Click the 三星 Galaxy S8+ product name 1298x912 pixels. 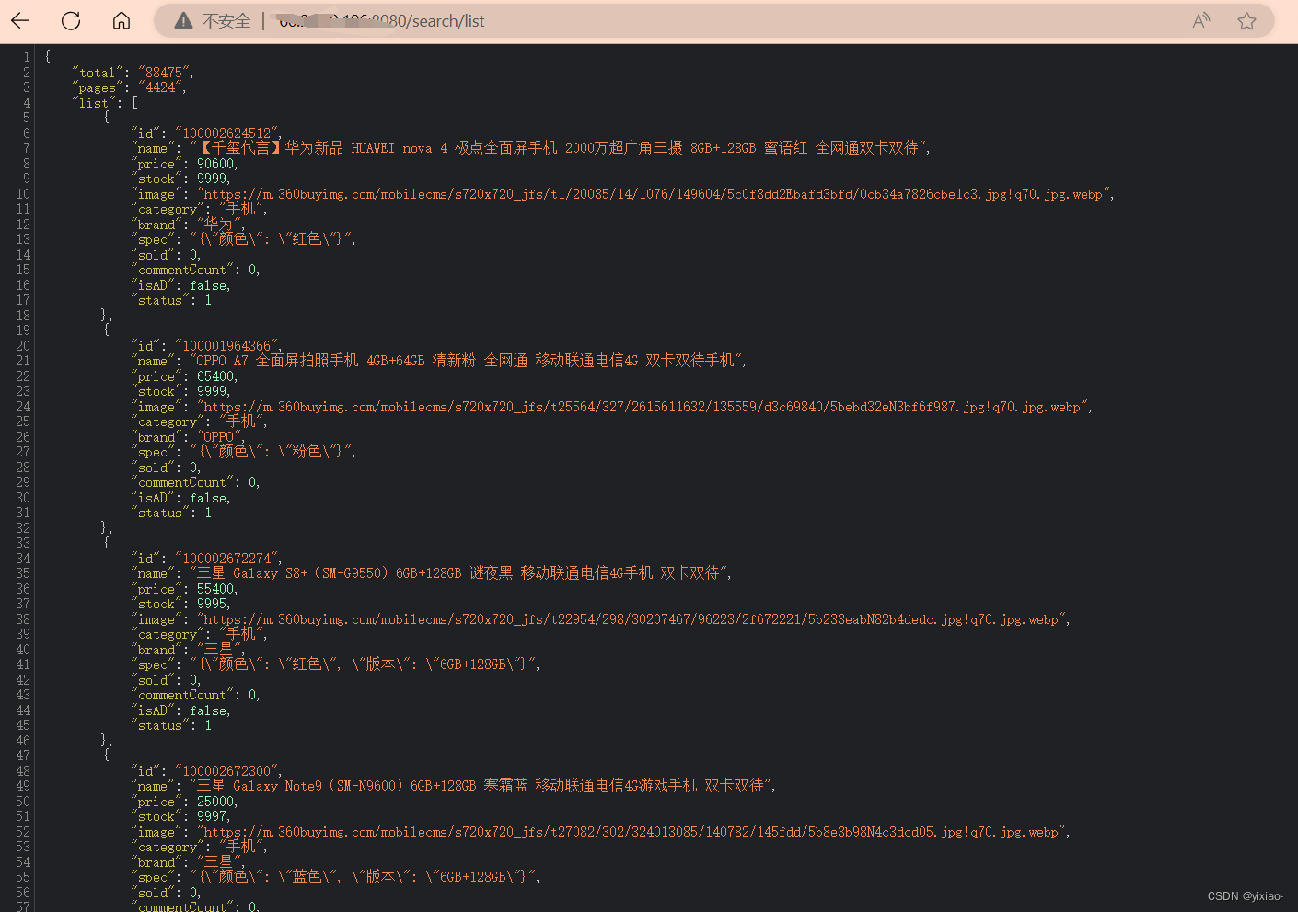460,573
